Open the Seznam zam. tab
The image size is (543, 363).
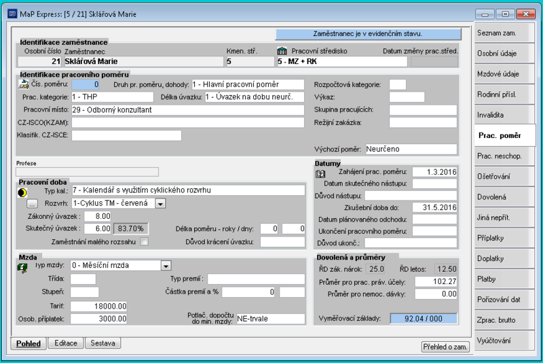click(x=504, y=33)
